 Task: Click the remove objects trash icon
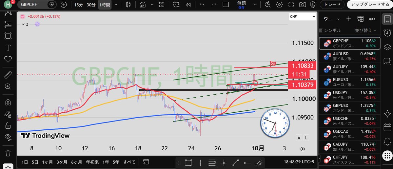coord(8,153)
